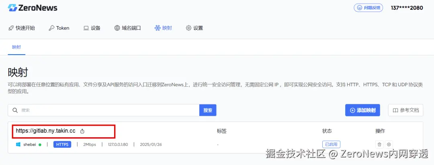Click the book icon in 参考文档

395,110
